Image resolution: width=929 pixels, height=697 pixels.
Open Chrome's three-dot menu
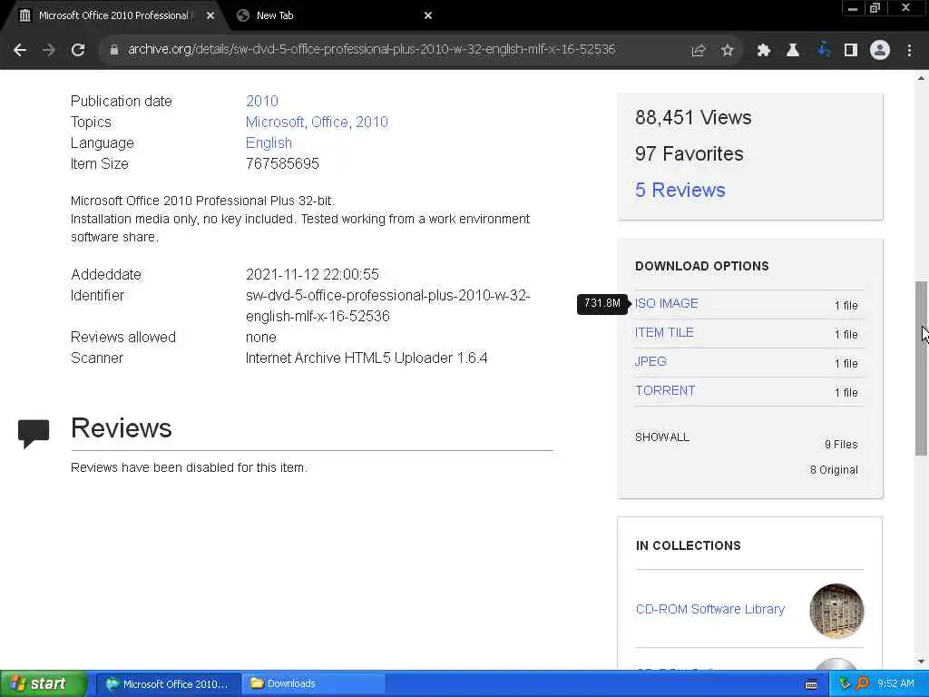[x=909, y=51]
